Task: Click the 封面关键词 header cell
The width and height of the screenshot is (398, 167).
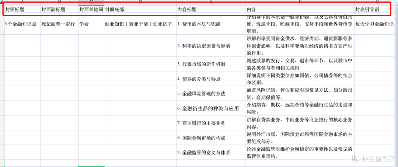Action: point(91,9)
